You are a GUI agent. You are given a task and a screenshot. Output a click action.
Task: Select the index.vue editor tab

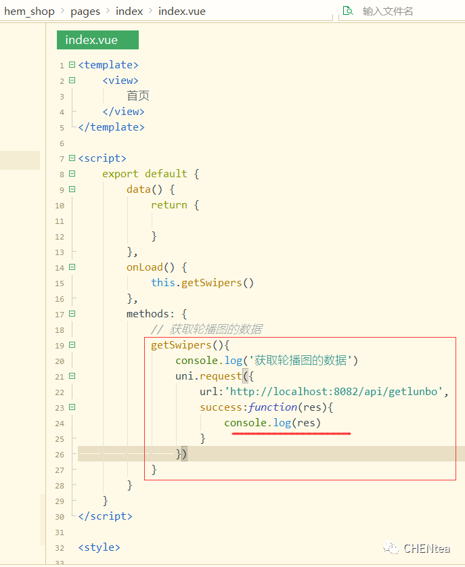pyautogui.click(x=97, y=40)
